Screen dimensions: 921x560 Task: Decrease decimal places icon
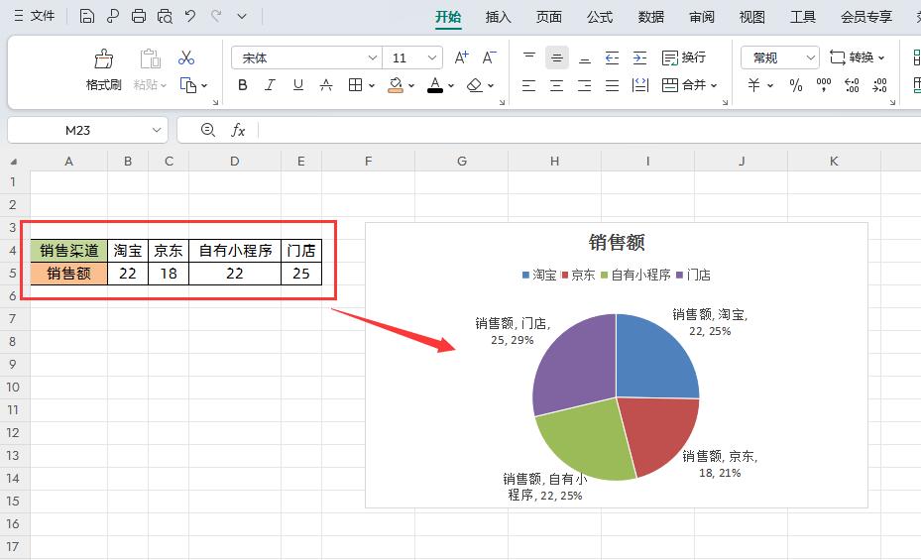coord(879,85)
